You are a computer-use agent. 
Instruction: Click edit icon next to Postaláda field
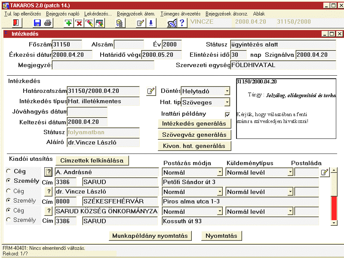click(325, 172)
